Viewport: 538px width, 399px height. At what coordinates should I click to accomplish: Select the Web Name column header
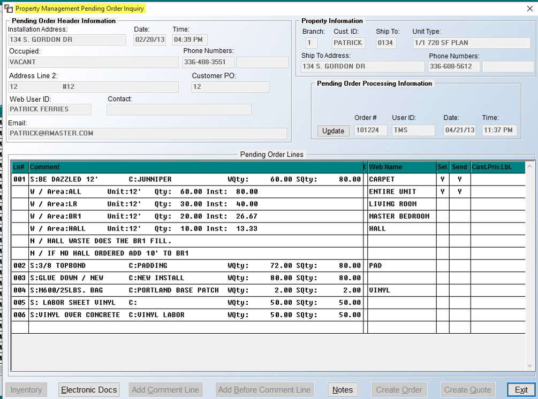coord(402,167)
